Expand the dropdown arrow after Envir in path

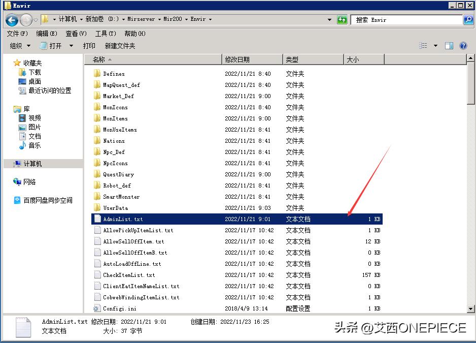[210, 19]
